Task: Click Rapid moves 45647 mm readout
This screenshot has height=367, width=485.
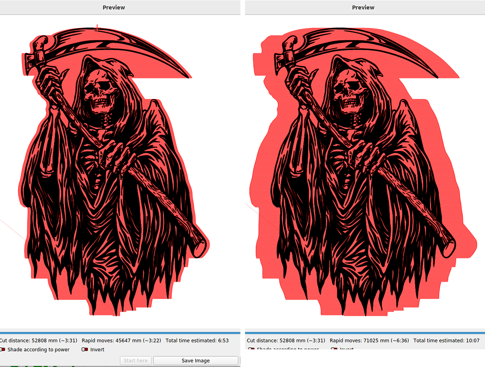Action: pos(120,340)
